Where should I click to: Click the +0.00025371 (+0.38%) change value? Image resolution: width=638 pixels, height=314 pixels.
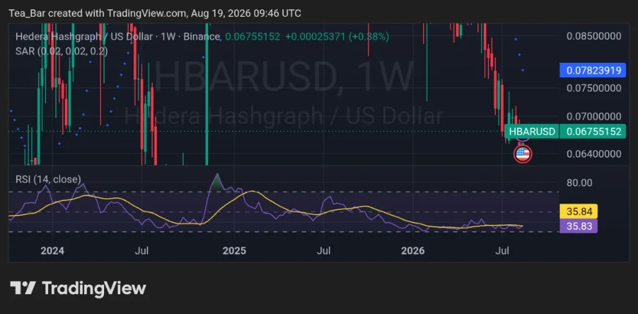pyautogui.click(x=337, y=37)
